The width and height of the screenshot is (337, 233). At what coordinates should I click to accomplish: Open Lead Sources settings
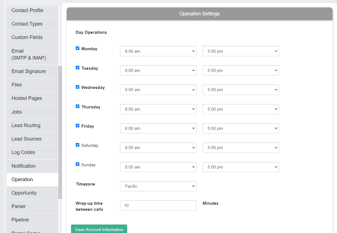pos(32,139)
